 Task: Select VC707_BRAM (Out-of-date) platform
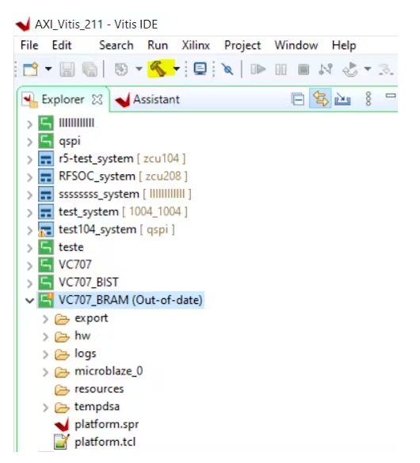pos(130,300)
